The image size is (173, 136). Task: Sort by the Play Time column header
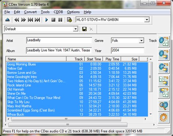coord(112,59)
